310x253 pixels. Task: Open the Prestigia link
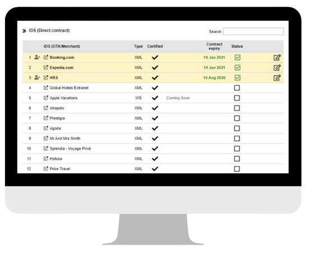[x=57, y=118]
